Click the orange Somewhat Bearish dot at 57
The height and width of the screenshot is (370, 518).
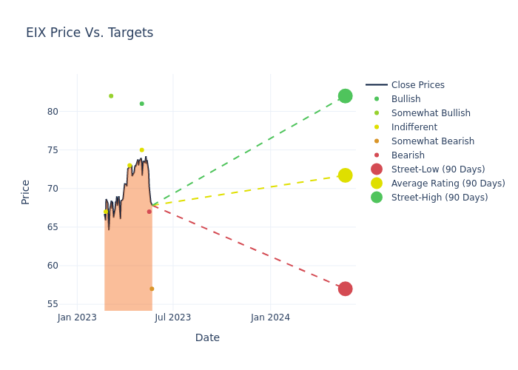(x=152, y=289)
